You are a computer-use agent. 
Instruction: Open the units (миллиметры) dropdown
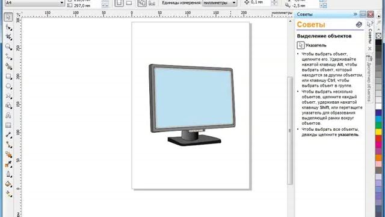(234, 2)
